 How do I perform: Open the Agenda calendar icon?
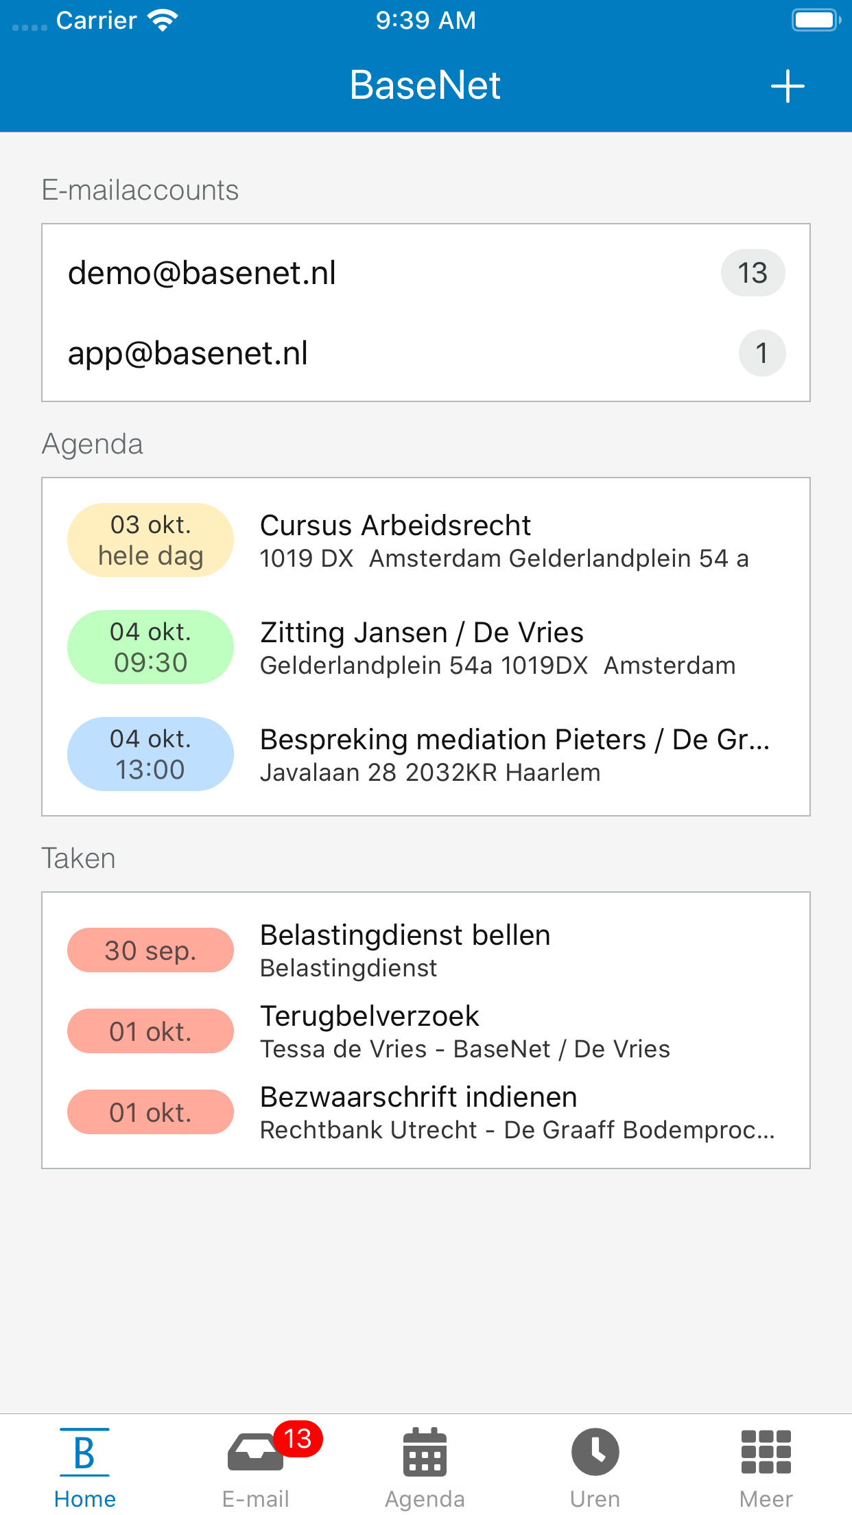tap(425, 1451)
